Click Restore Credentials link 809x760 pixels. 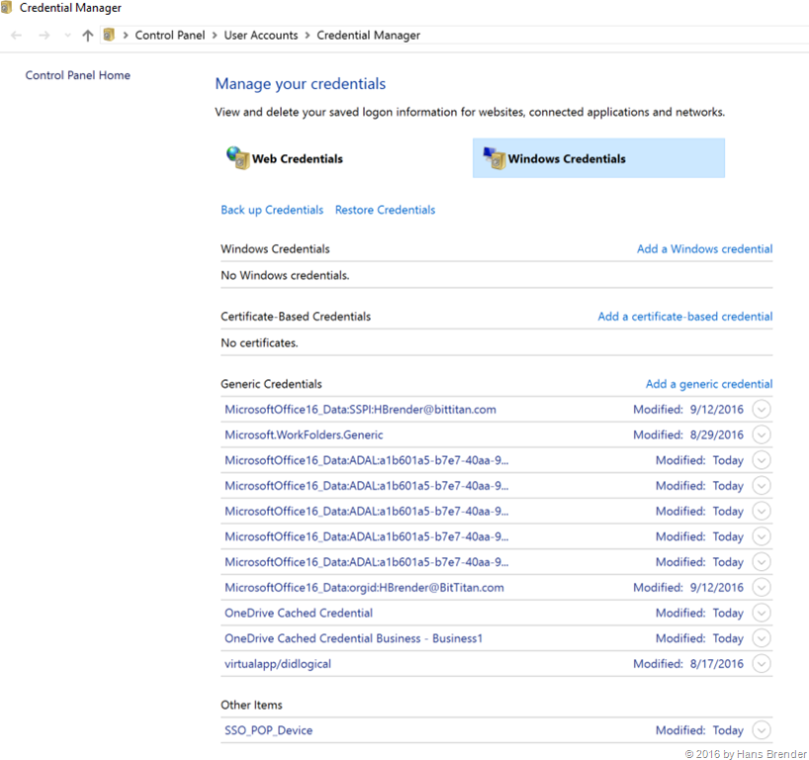(x=385, y=210)
